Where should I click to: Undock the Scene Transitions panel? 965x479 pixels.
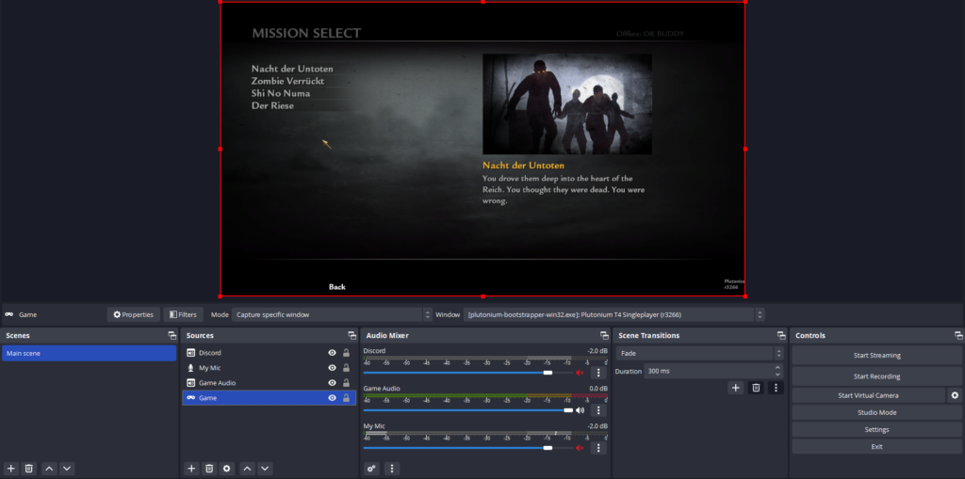tap(781, 336)
